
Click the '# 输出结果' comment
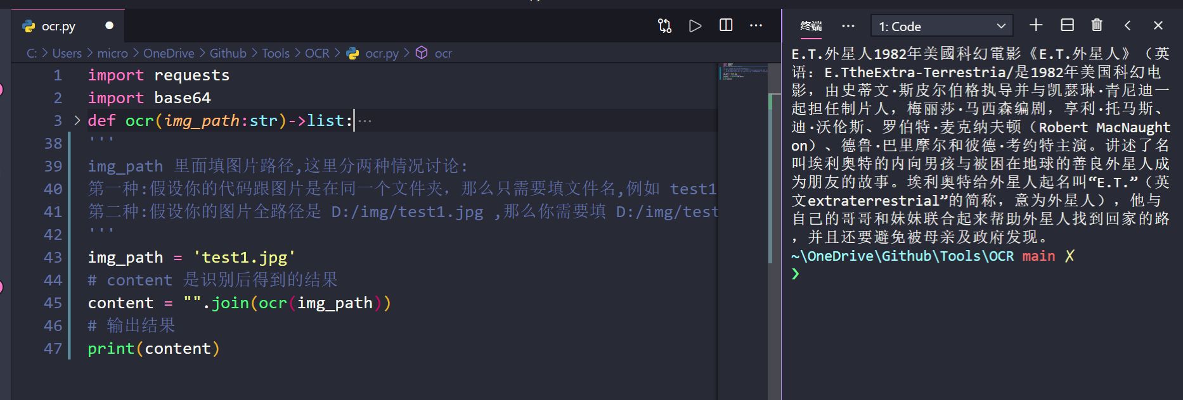(x=131, y=326)
